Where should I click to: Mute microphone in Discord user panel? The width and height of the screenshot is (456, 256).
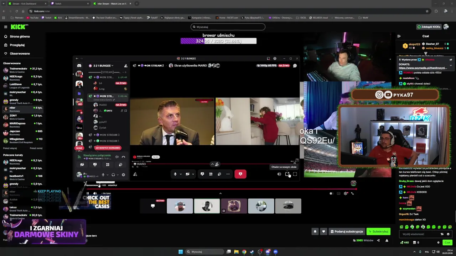pos(103,175)
